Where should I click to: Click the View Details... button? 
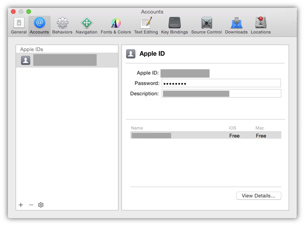(259, 196)
